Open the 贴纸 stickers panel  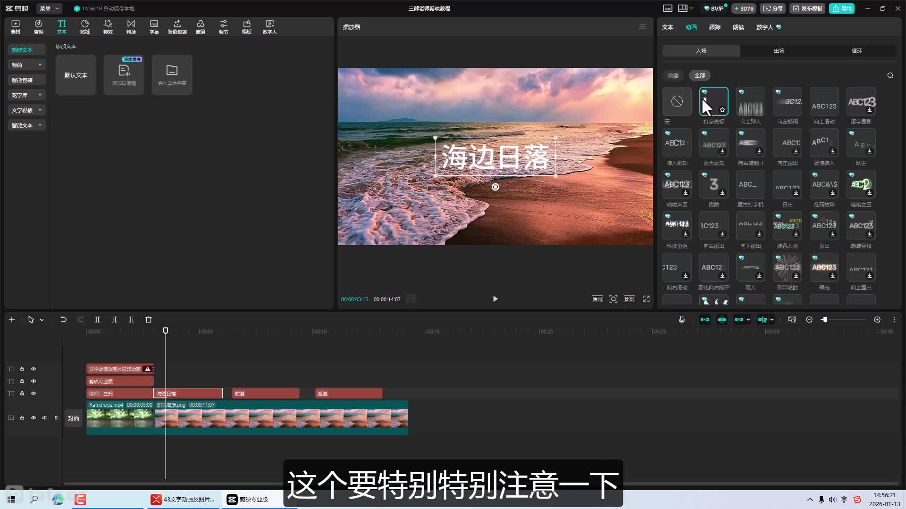click(85, 27)
